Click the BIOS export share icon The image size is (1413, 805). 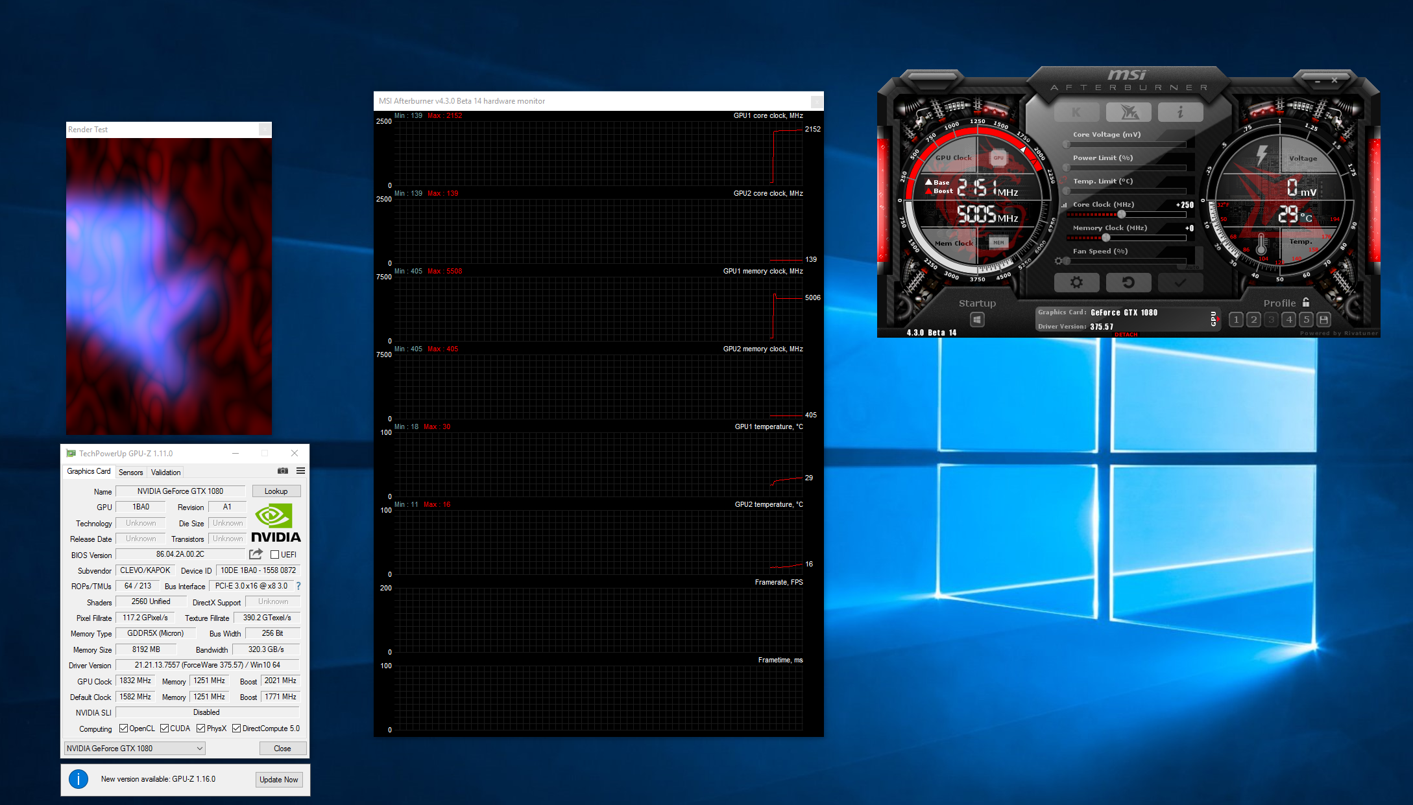(x=256, y=554)
